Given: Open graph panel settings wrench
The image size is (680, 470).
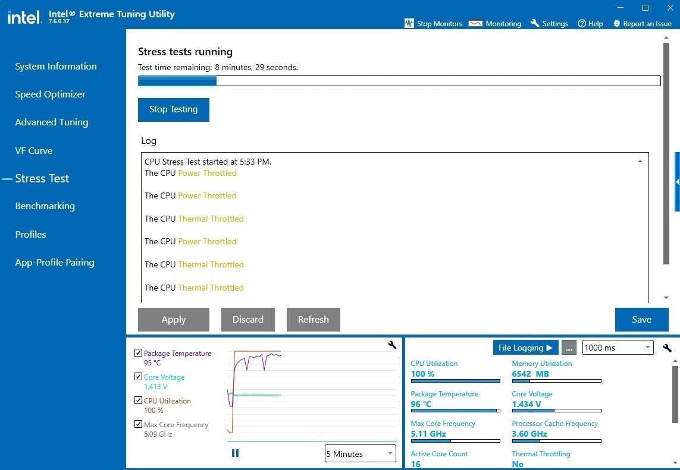Looking at the screenshot, I should pos(392,345).
